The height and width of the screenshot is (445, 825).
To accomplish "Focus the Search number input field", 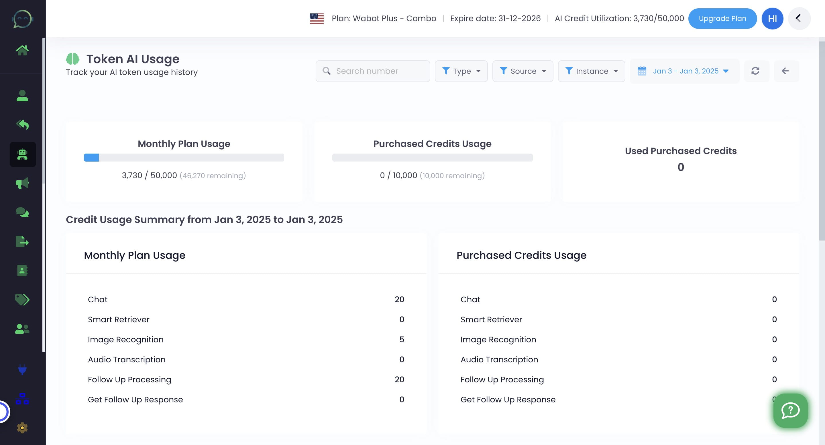I will click(378, 71).
